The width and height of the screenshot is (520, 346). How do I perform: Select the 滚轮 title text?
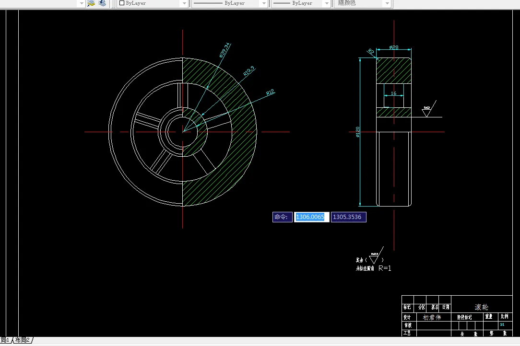(482, 307)
